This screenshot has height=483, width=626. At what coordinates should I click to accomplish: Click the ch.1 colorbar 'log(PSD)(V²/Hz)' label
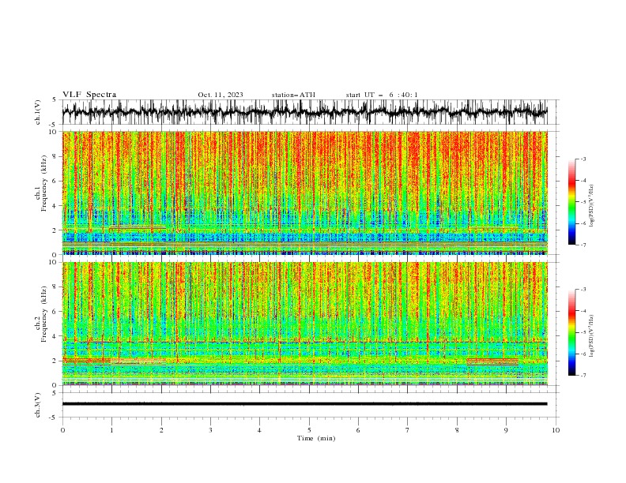tap(592, 206)
